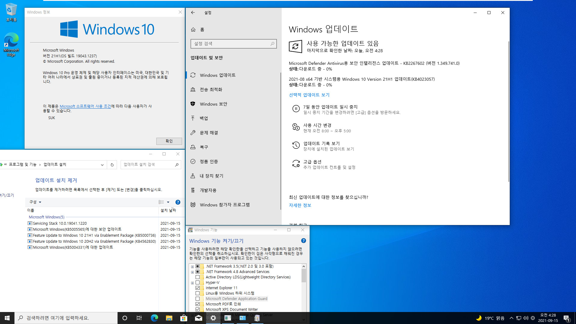Click refresh button in update list window
Image resolution: width=576 pixels, height=324 pixels.
112,165
